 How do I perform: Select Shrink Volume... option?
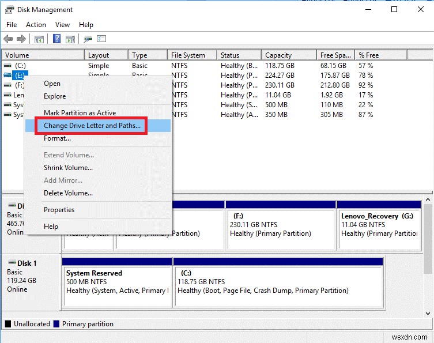98,168
